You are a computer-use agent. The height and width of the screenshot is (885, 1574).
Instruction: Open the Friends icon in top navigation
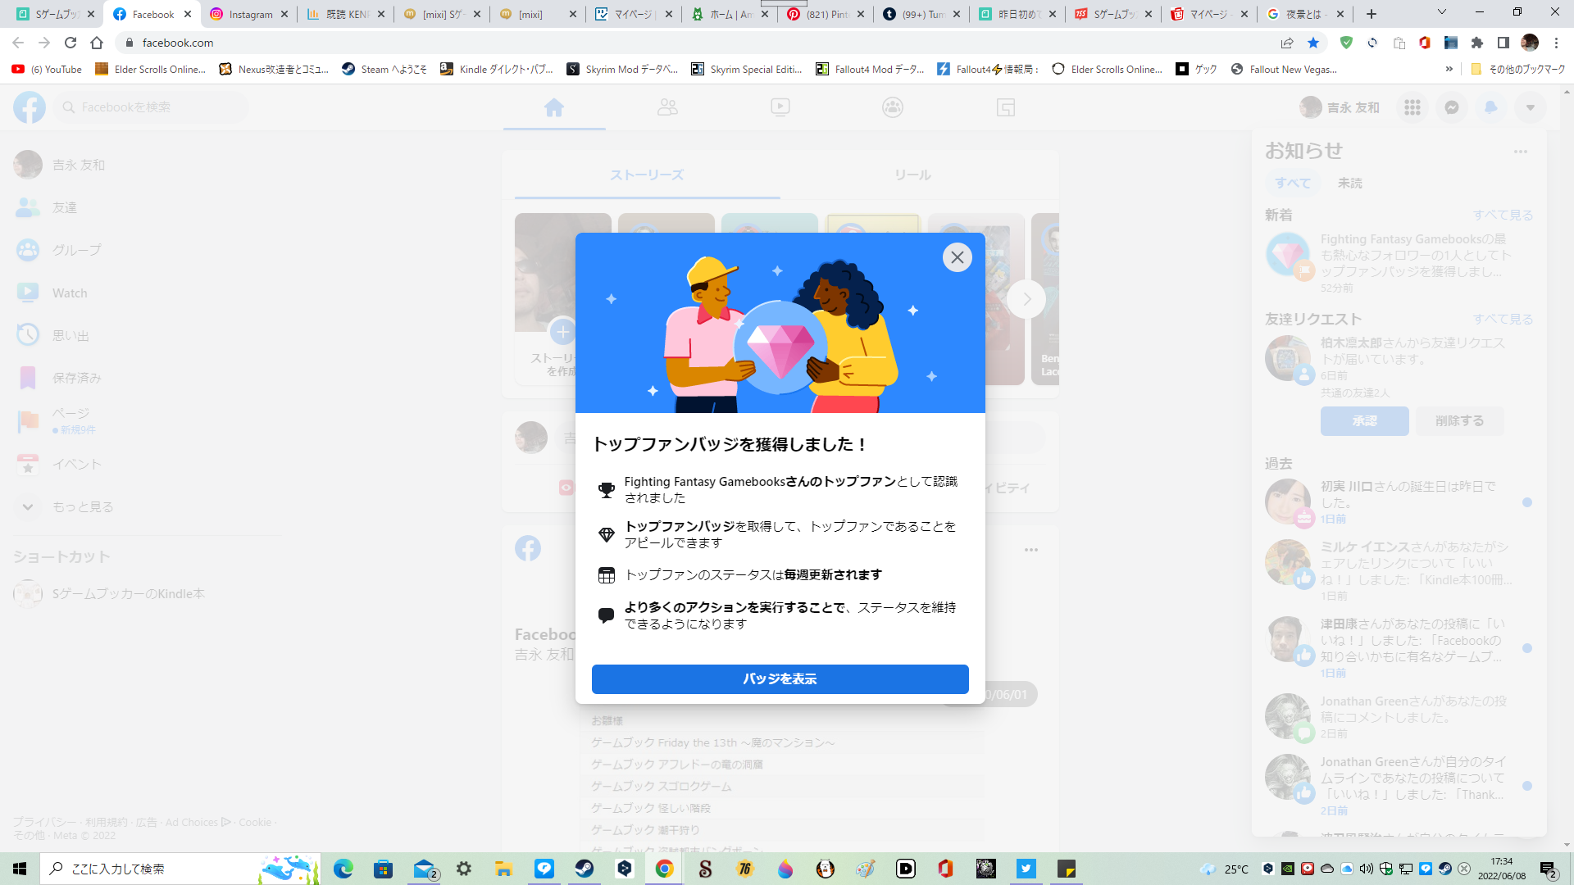667,107
